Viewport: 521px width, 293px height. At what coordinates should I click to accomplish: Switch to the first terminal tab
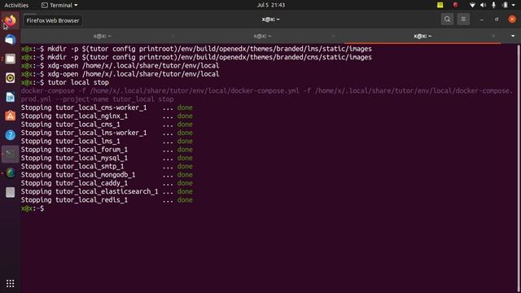(102, 36)
